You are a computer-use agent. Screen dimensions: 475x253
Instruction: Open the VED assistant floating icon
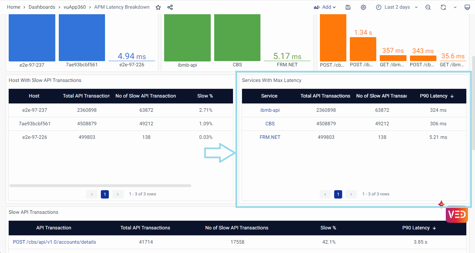tap(457, 214)
